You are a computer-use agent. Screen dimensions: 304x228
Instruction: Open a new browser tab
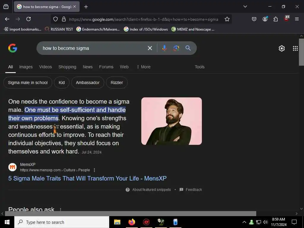coord(86,7)
